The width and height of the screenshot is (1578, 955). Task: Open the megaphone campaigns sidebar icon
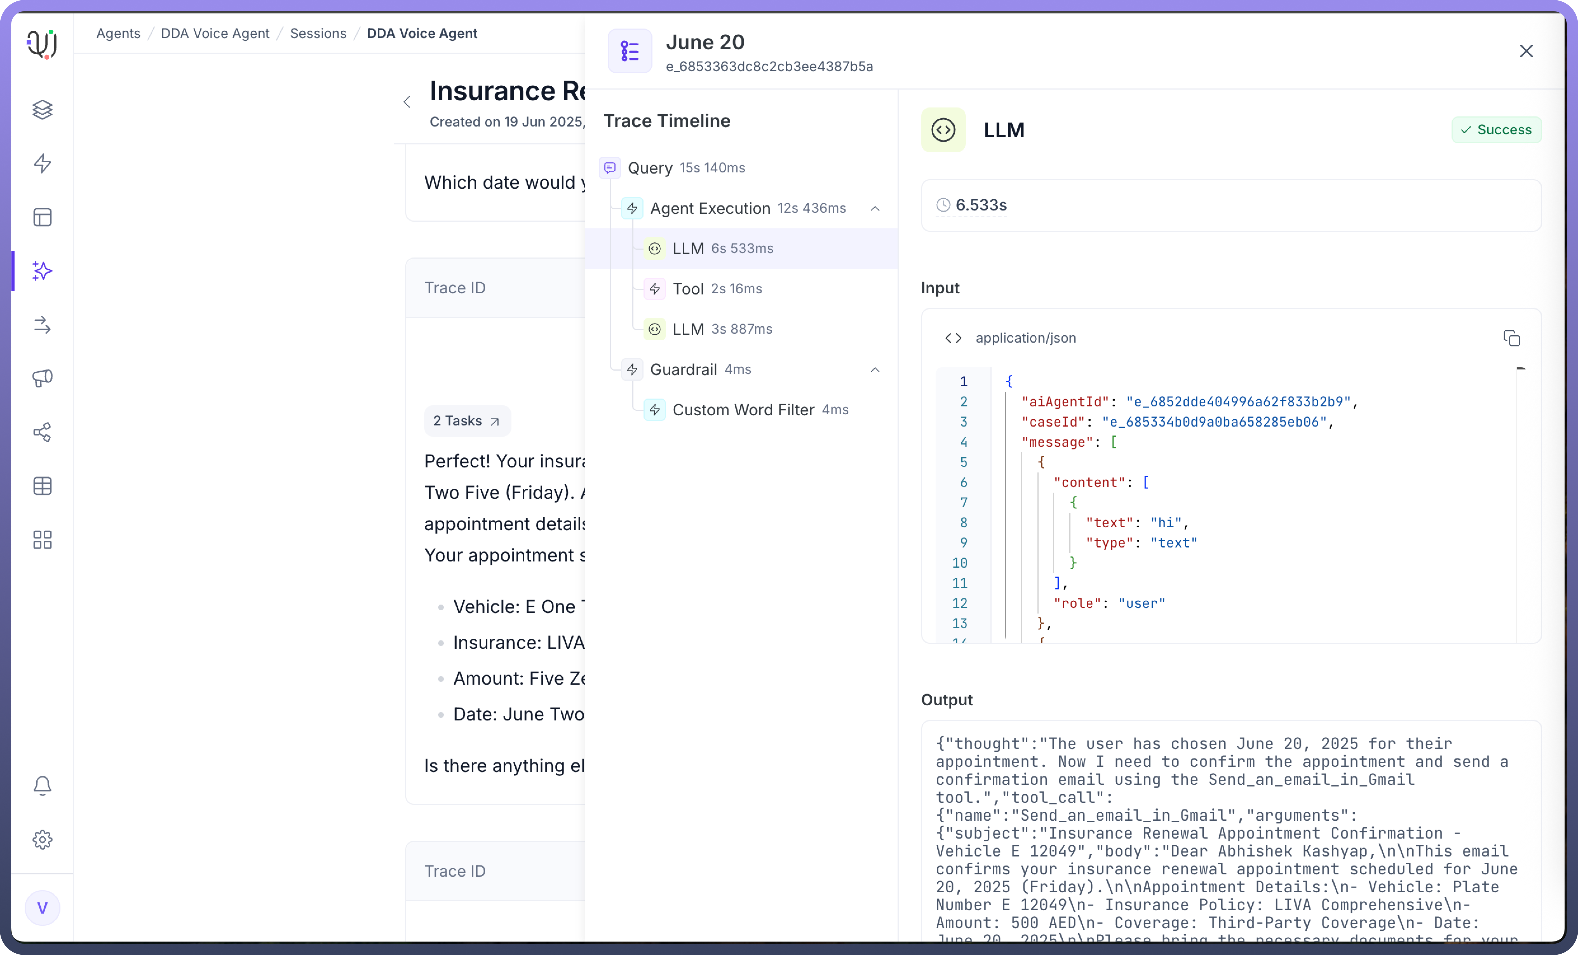[42, 378]
